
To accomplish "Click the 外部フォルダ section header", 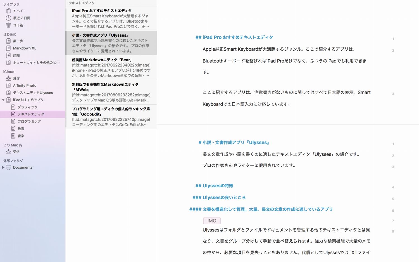I will point(13,161).
